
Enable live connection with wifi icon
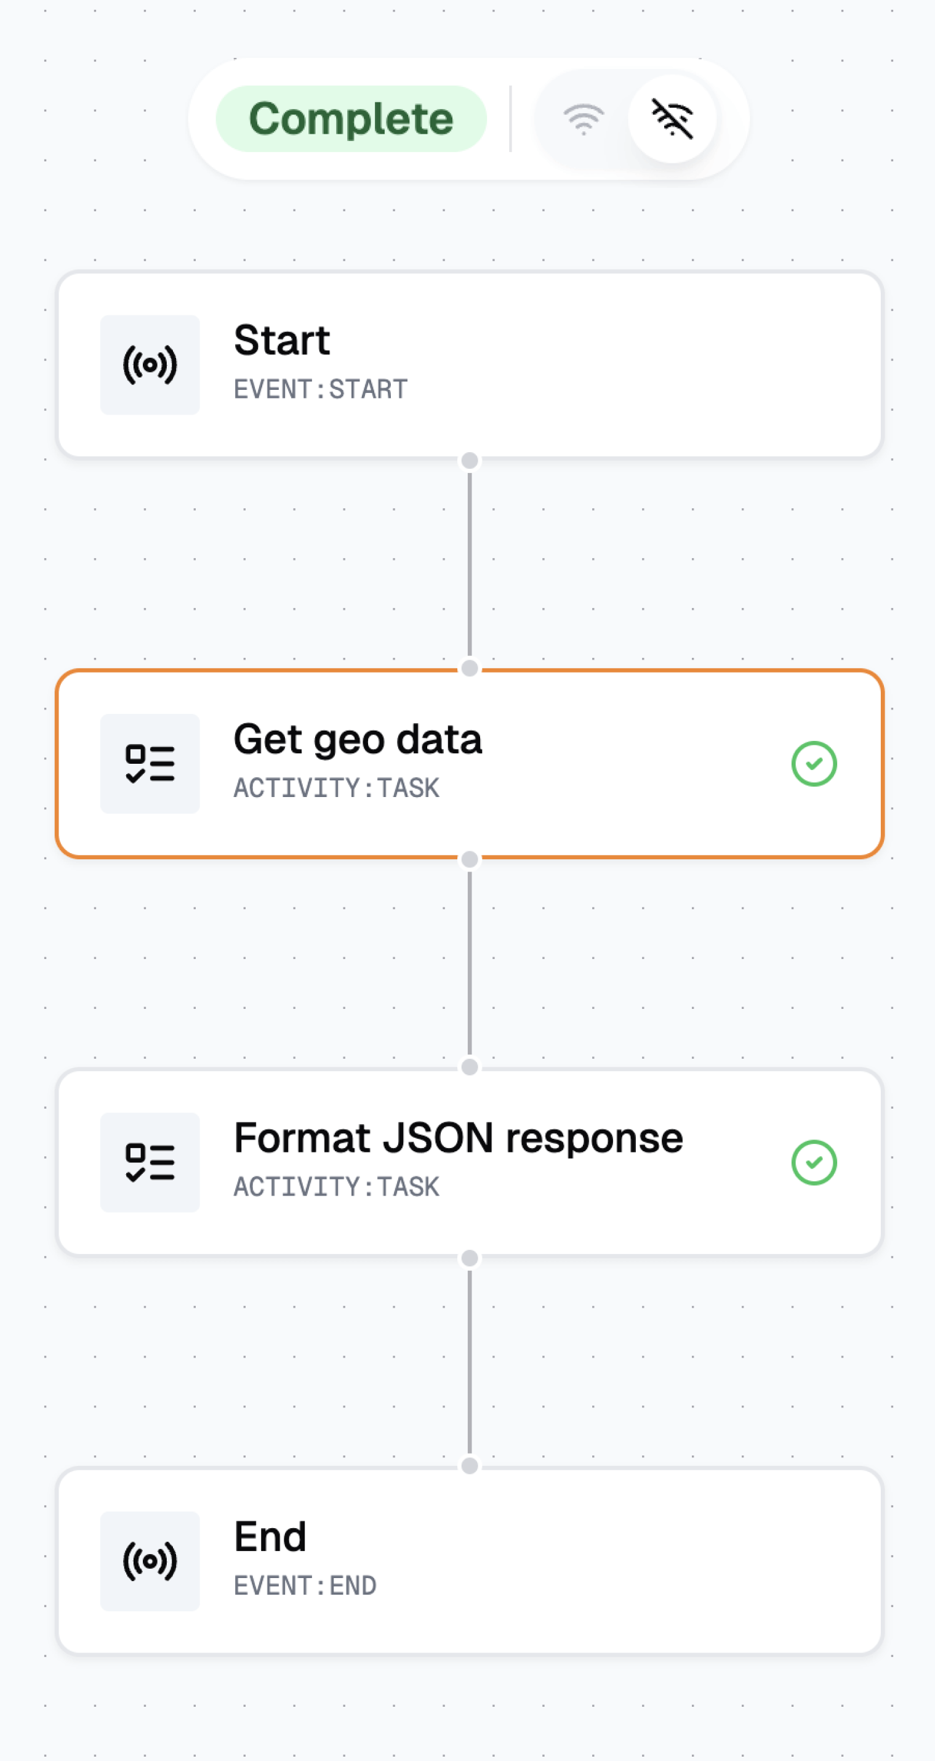(582, 119)
